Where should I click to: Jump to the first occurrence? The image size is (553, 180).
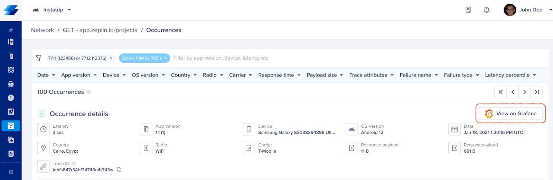[500, 92]
